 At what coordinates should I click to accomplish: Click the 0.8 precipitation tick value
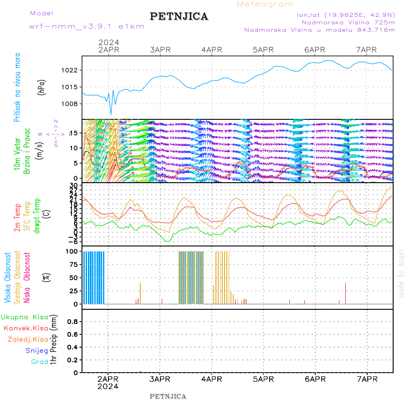coord(72,322)
